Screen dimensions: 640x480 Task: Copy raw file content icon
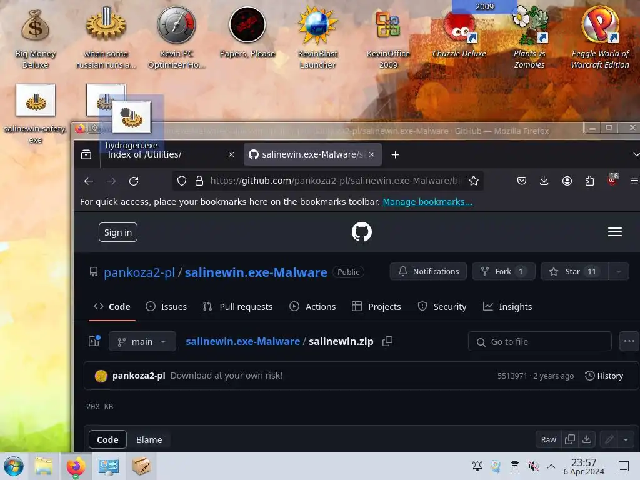(570, 439)
